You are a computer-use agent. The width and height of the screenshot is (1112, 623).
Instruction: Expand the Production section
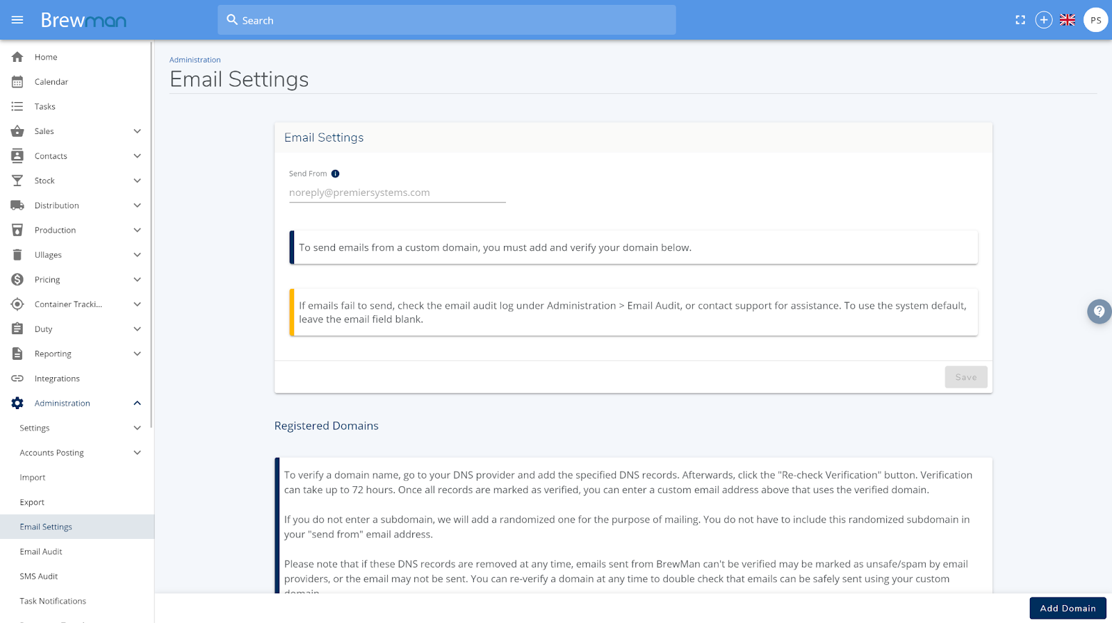coord(76,230)
